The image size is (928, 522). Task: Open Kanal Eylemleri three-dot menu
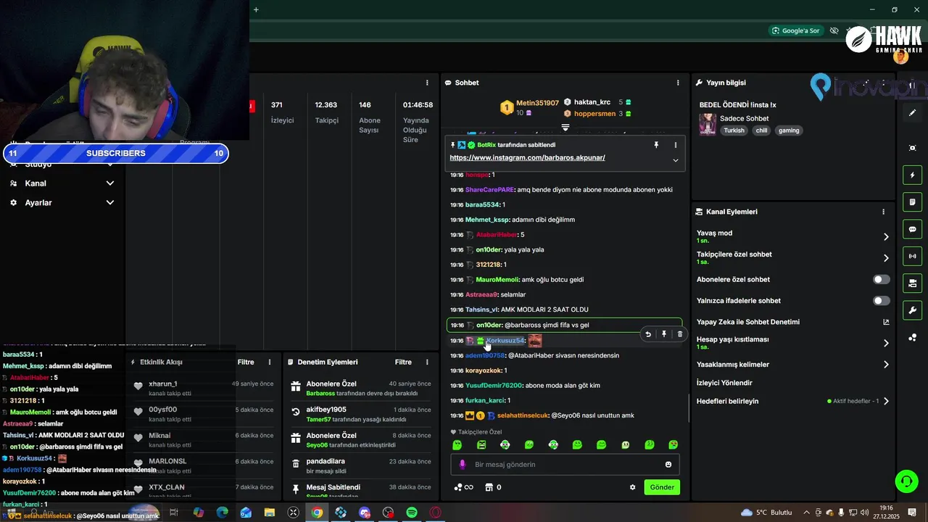pyautogui.click(x=883, y=212)
